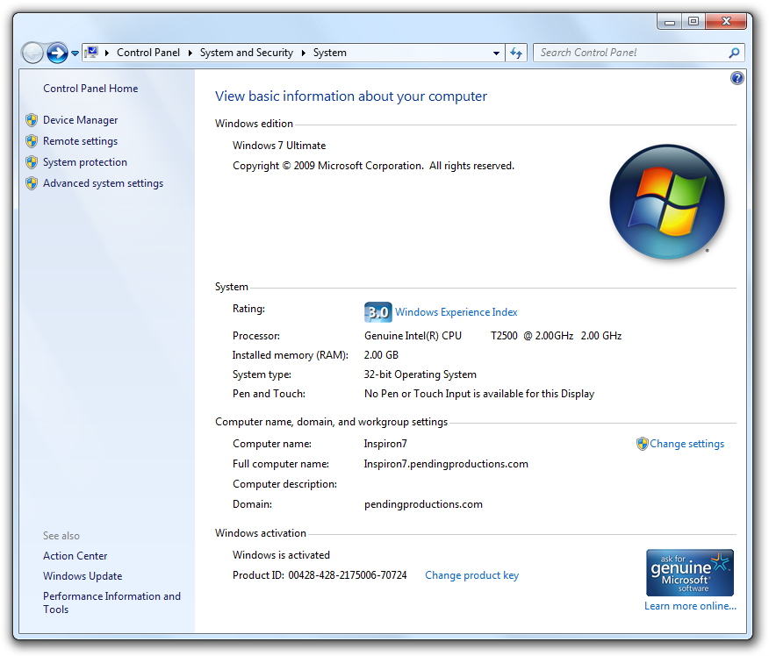
Task: Open Help via blue question mark icon
Action: (737, 78)
